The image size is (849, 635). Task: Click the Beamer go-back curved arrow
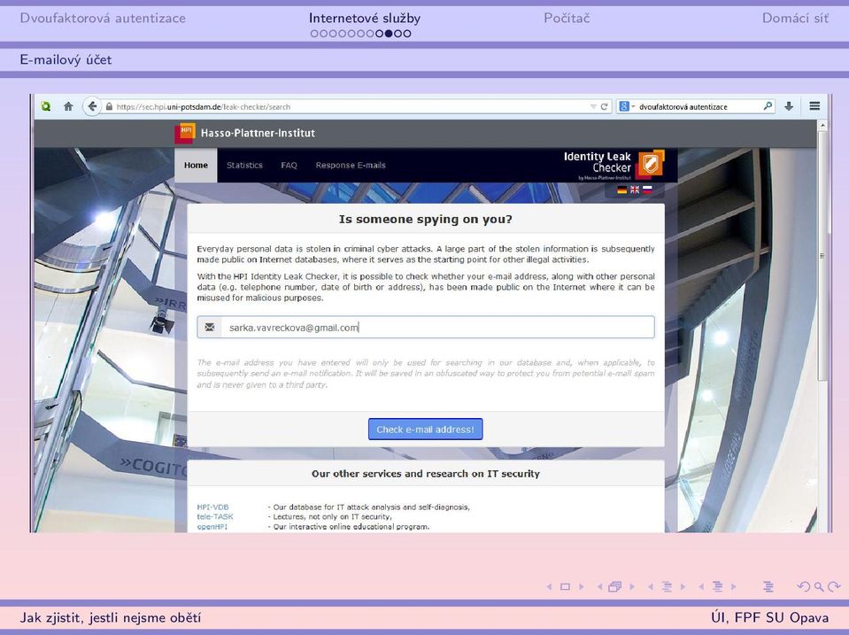pos(804,587)
